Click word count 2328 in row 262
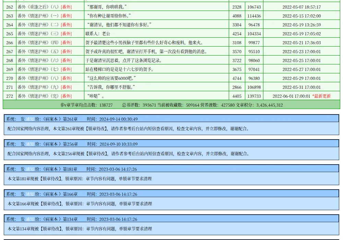The image size is (343, 240). coord(237,7)
